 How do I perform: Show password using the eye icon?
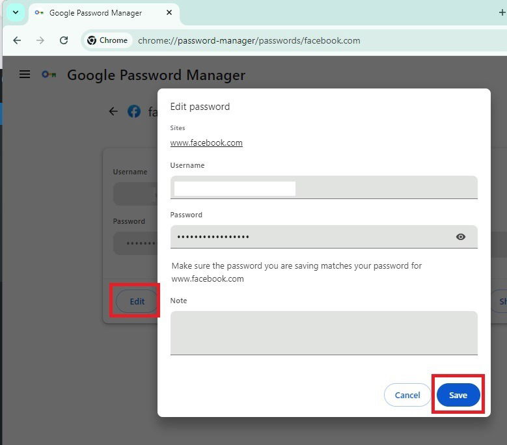(x=460, y=237)
